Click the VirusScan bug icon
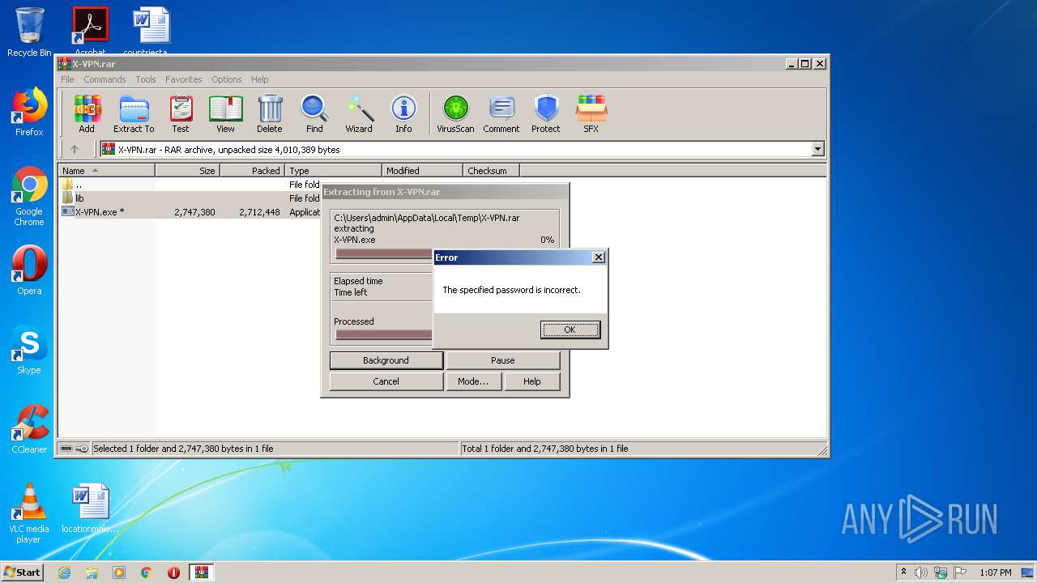This screenshot has width=1037, height=583. [x=455, y=114]
